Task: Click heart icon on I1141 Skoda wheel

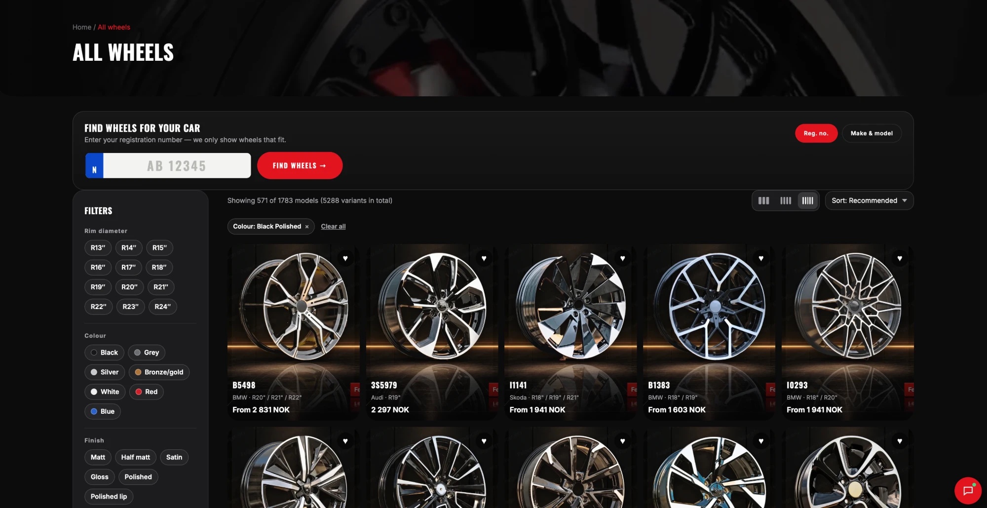Action: point(623,258)
